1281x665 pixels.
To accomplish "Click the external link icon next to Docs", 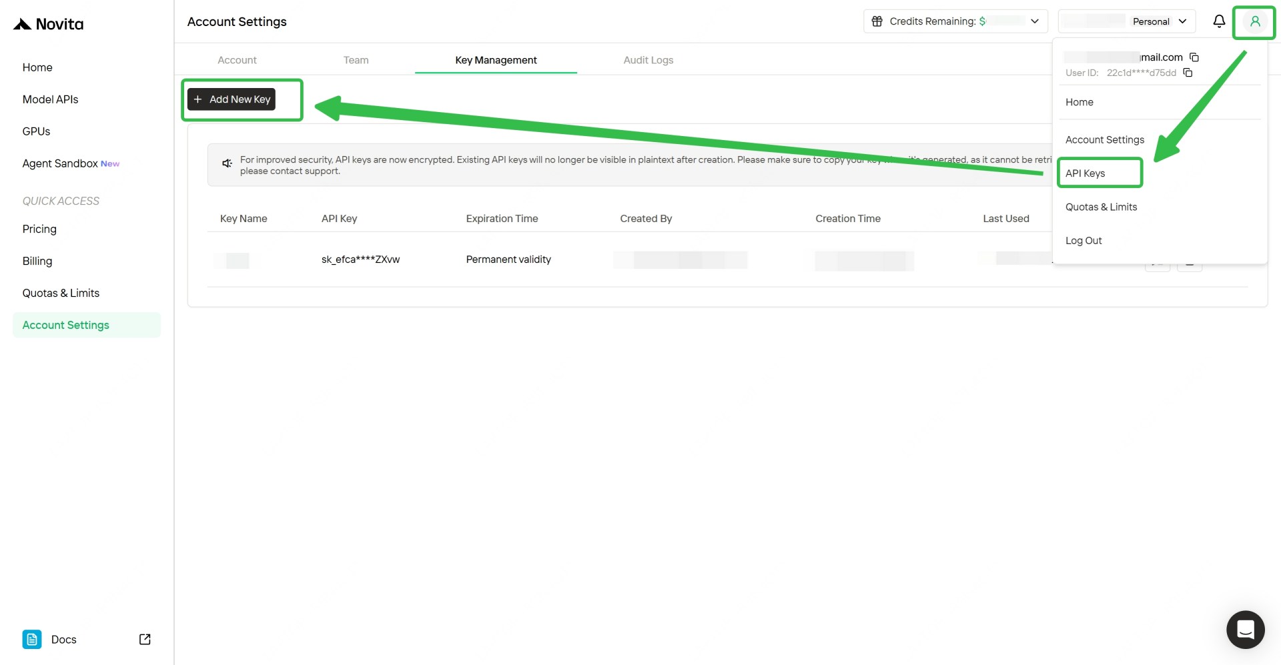I will tap(144, 639).
